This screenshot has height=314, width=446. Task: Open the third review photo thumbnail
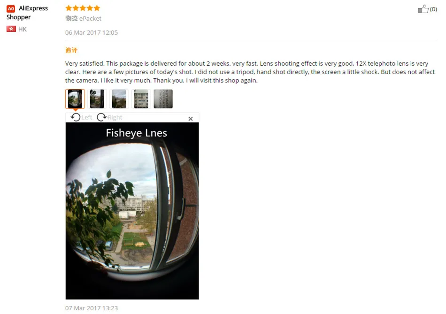click(119, 99)
